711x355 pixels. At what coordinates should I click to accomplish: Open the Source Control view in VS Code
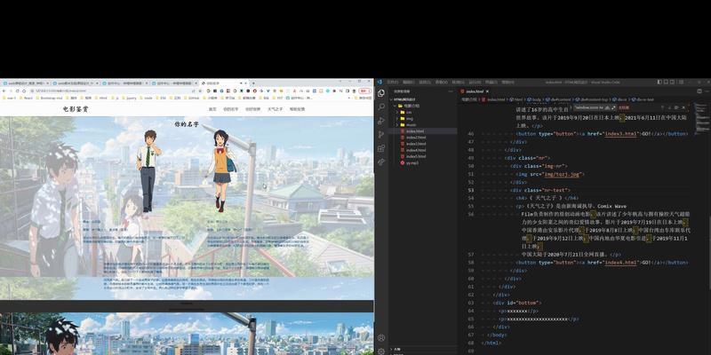pyautogui.click(x=381, y=135)
